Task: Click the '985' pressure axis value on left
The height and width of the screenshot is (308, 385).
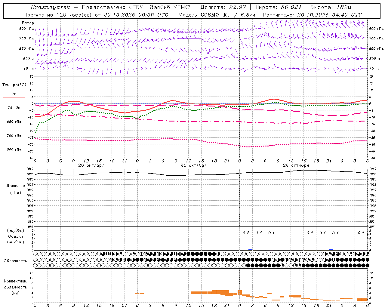Action: tap(30, 227)
